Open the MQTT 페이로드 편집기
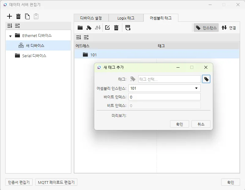 pyautogui.click(x=56, y=182)
